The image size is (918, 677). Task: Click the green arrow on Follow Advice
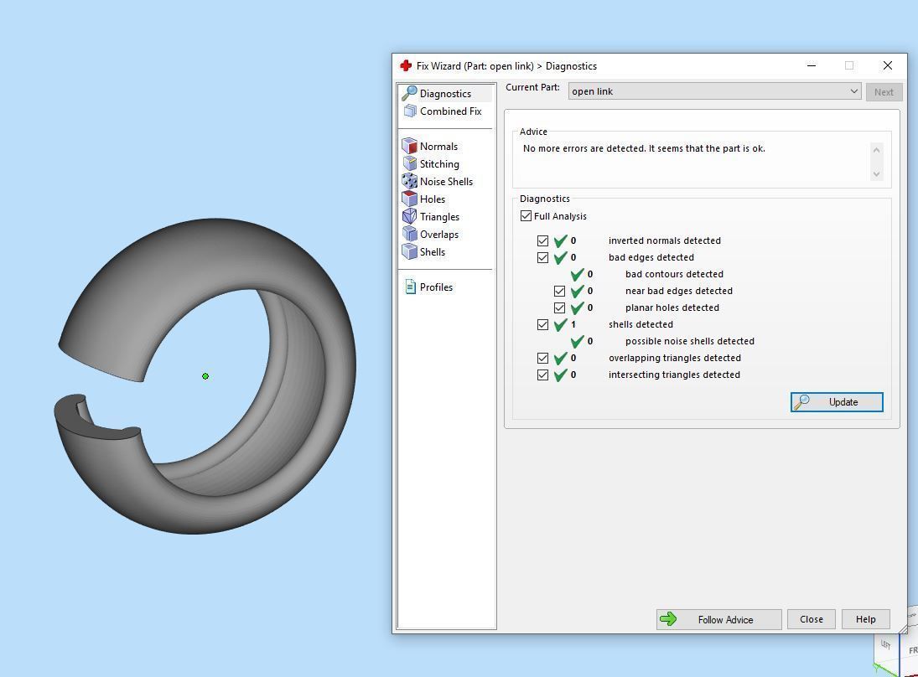(668, 619)
